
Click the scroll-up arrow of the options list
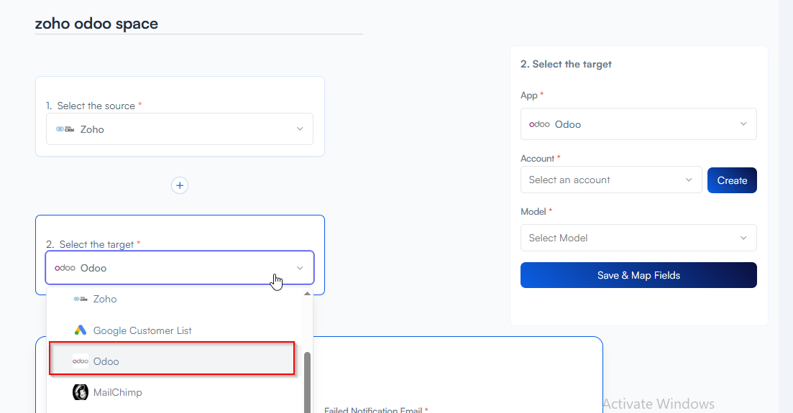(308, 294)
